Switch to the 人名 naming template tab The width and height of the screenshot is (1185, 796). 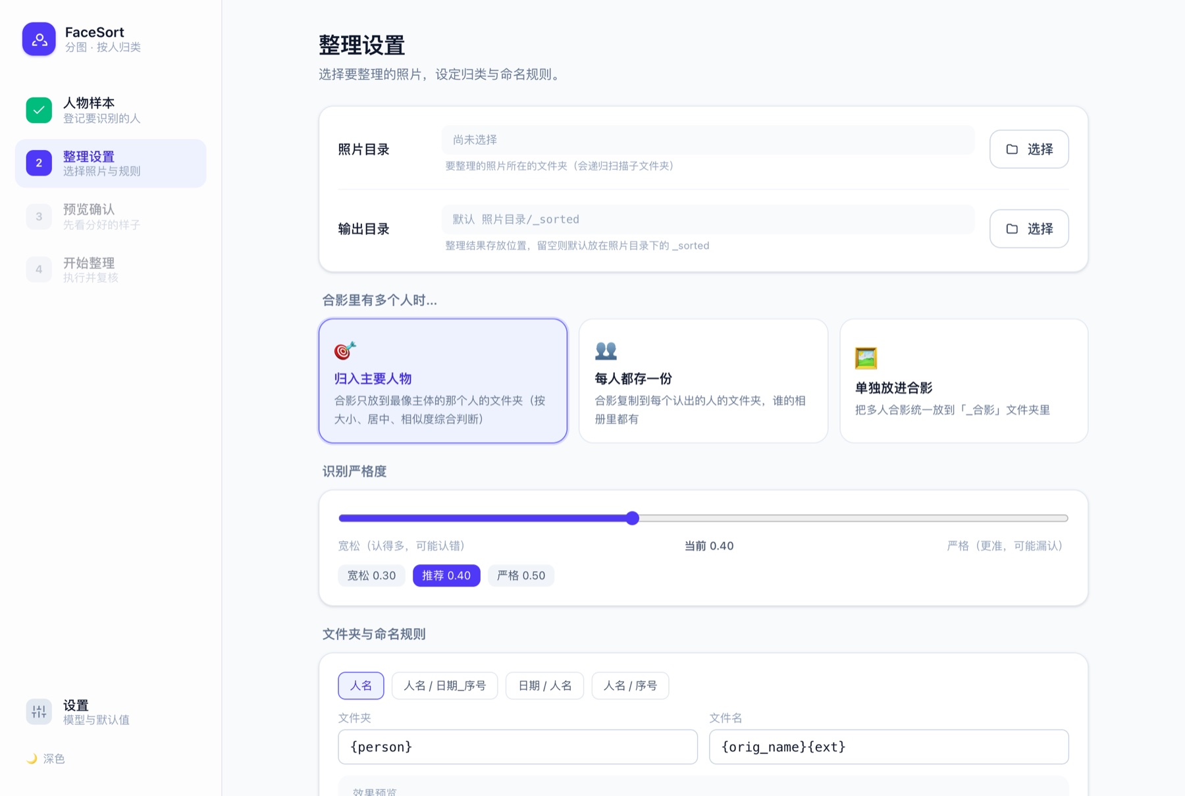[361, 685]
